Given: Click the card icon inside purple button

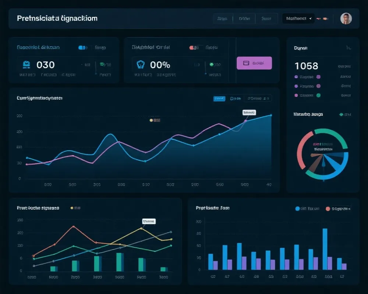Looking at the screenshot, I should [x=247, y=63].
